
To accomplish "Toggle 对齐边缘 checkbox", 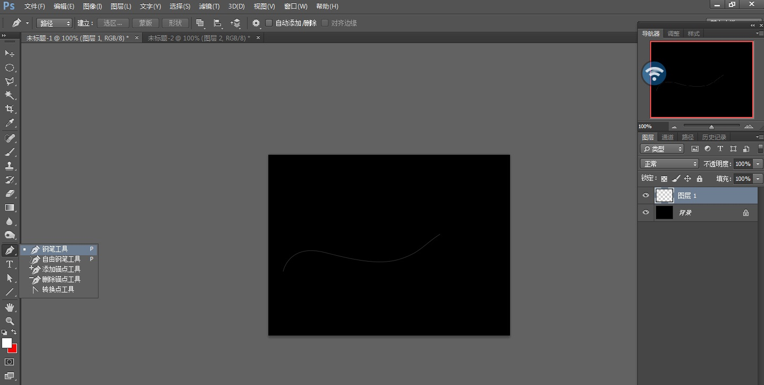I will [325, 23].
